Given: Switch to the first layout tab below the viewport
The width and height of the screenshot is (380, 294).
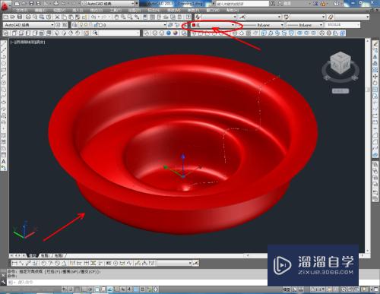Looking at the screenshot, I should point(46,255).
